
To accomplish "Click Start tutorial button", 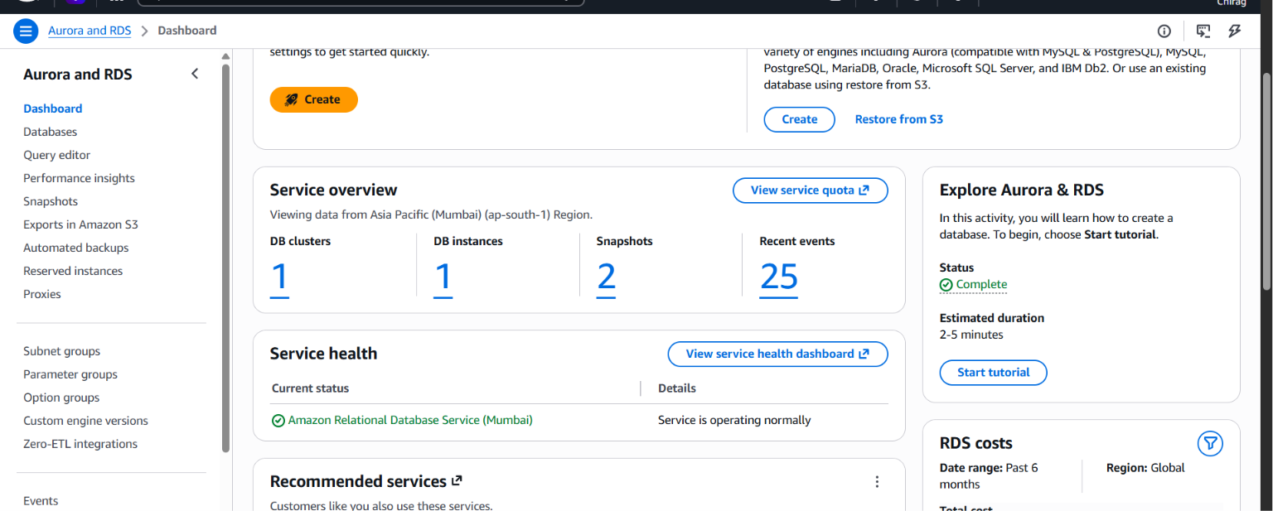I will (x=993, y=373).
